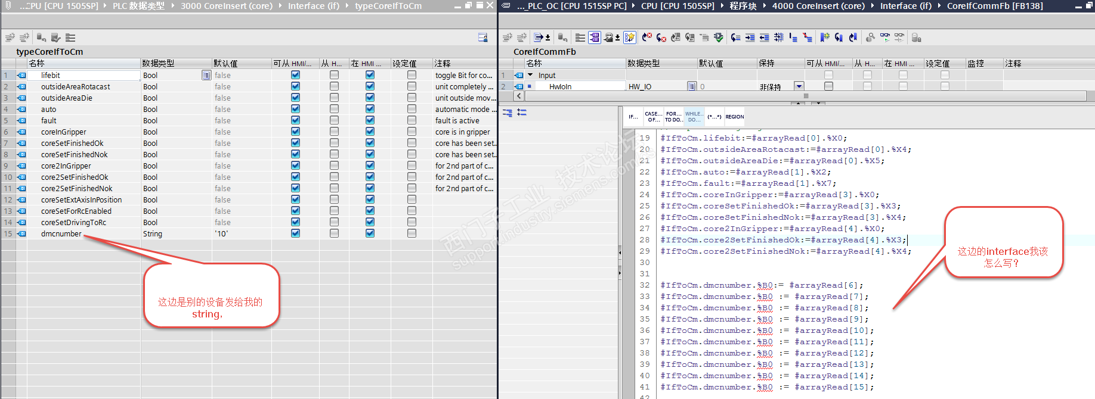Check the setpoint checkbox for fault row

pos(412,120)
